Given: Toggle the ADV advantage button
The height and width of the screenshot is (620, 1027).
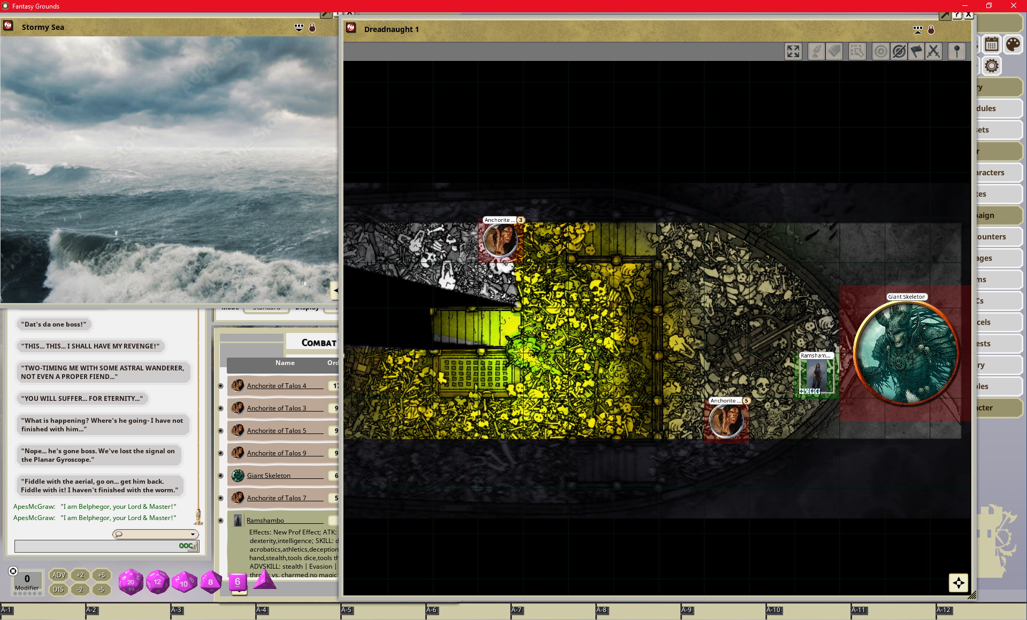Looking at the screenshot, I should [x=58, y=575].
